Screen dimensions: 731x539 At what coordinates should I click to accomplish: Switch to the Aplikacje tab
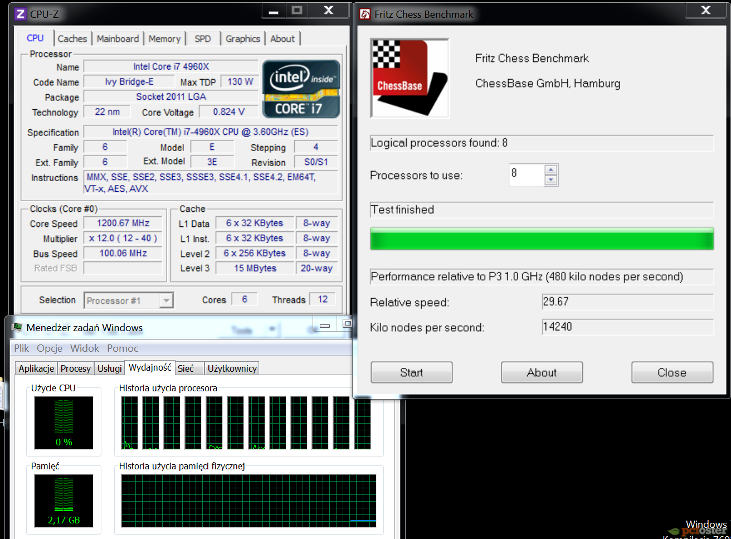point(36,368)
